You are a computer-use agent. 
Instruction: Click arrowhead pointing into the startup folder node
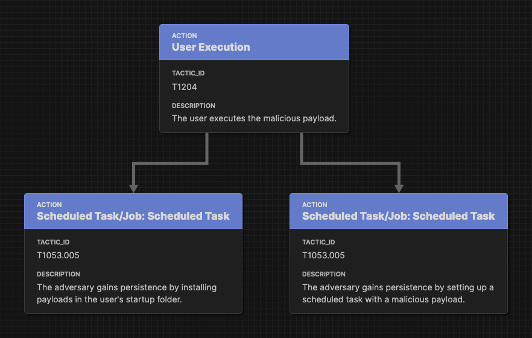pyautogui.click(x=134, y=189)
